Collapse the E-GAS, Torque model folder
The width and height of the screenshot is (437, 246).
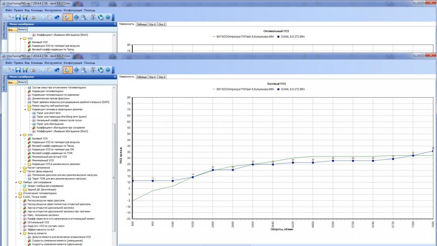(16, 197)
